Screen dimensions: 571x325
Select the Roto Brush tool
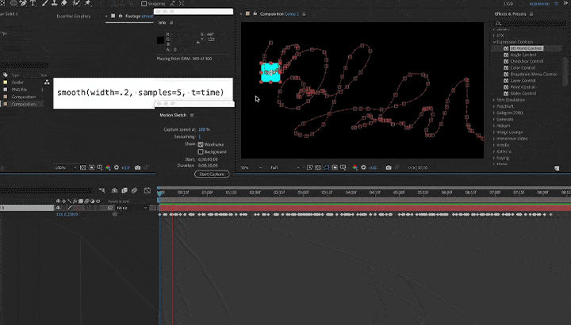tap(76, 3)
